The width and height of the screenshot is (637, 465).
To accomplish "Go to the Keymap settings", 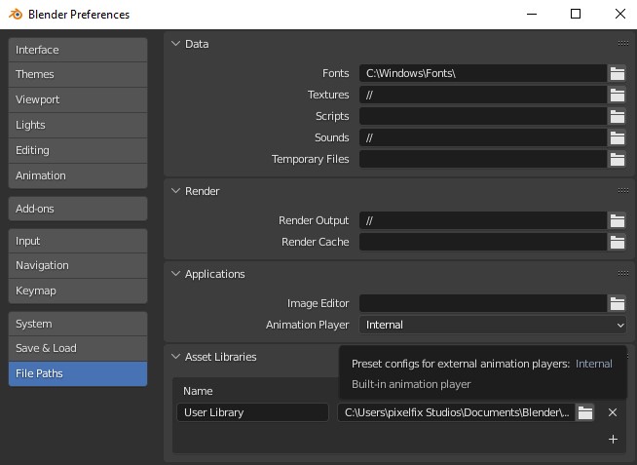I will coord(78,291).
